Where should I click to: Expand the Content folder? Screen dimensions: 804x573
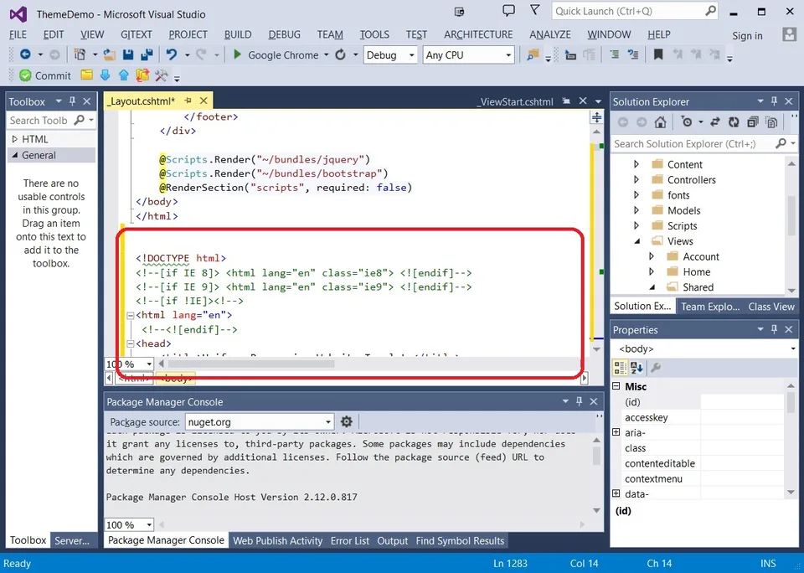pos(636,164)
